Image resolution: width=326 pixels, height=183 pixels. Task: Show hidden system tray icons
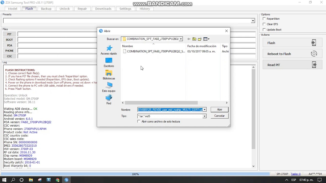coord(287,180)
